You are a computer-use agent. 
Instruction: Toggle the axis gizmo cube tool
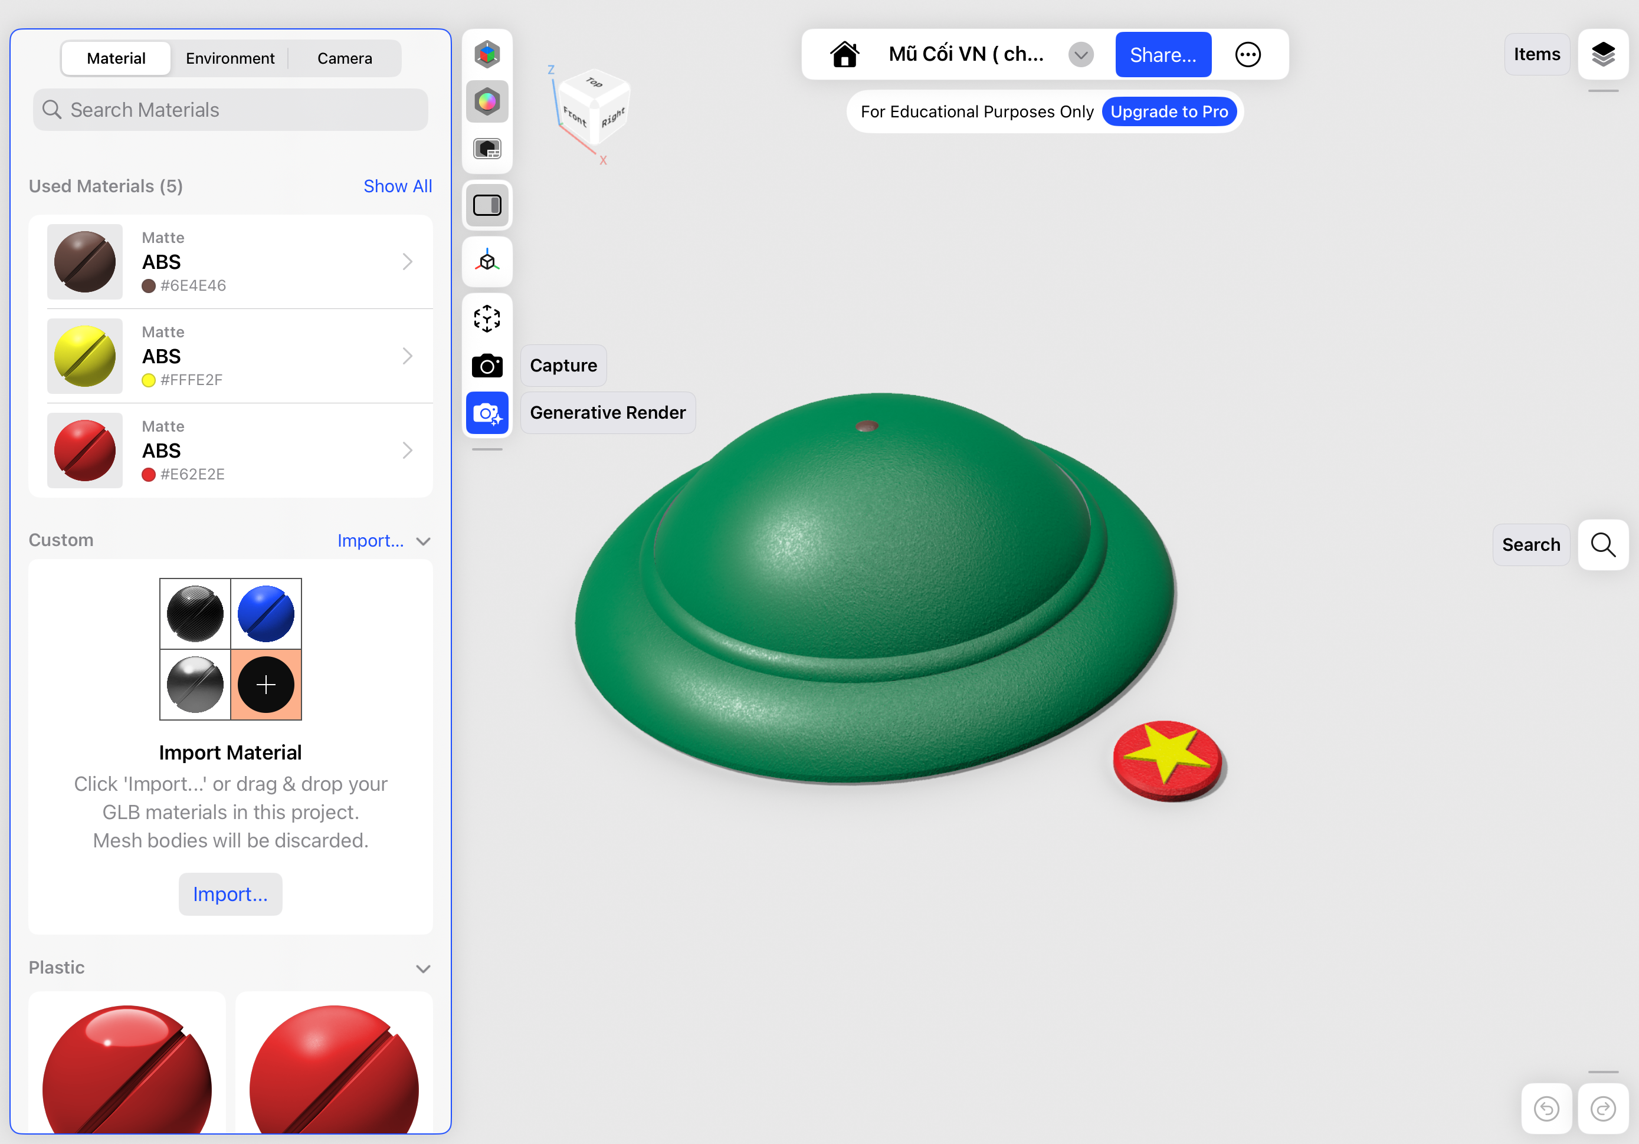click(487, 262)
